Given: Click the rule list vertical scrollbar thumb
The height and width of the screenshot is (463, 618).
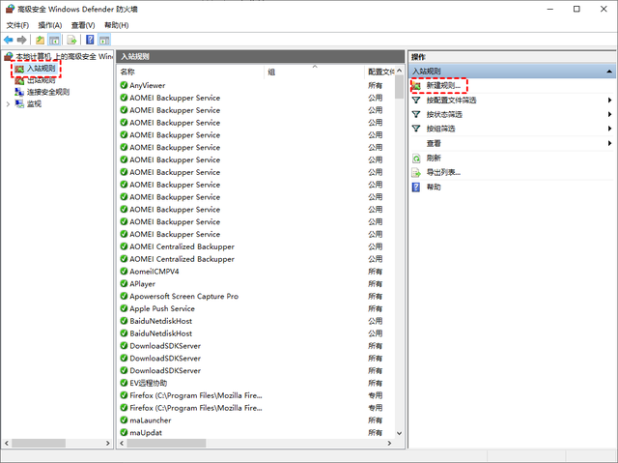Looking at the screenshot, I should (x=399, y=87).
